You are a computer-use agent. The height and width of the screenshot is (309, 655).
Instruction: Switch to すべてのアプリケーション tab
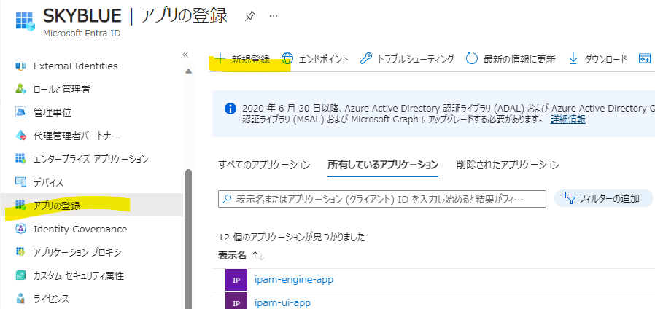264,165
